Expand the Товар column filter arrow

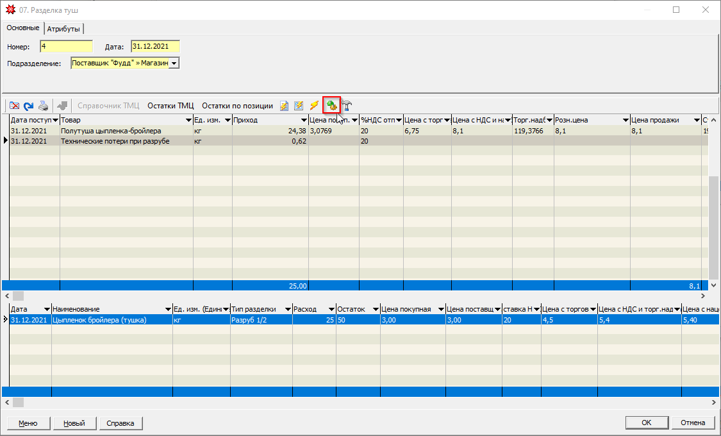(x=188, y=121)
